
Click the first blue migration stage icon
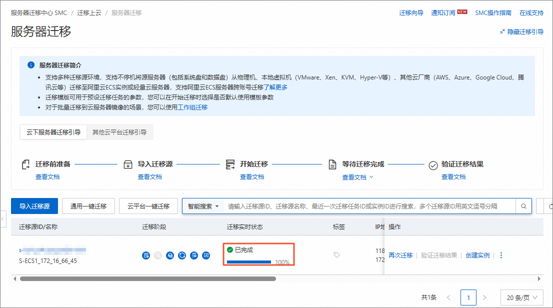click(x=146, y=255)
